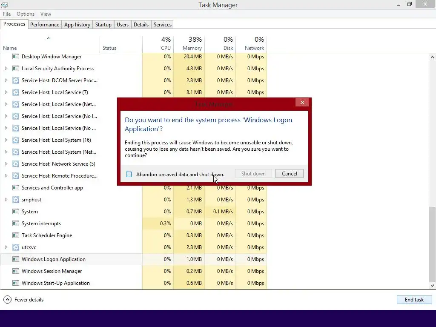
Task: Select Desktop Window Manager row name
Action: tap(52, 57)
